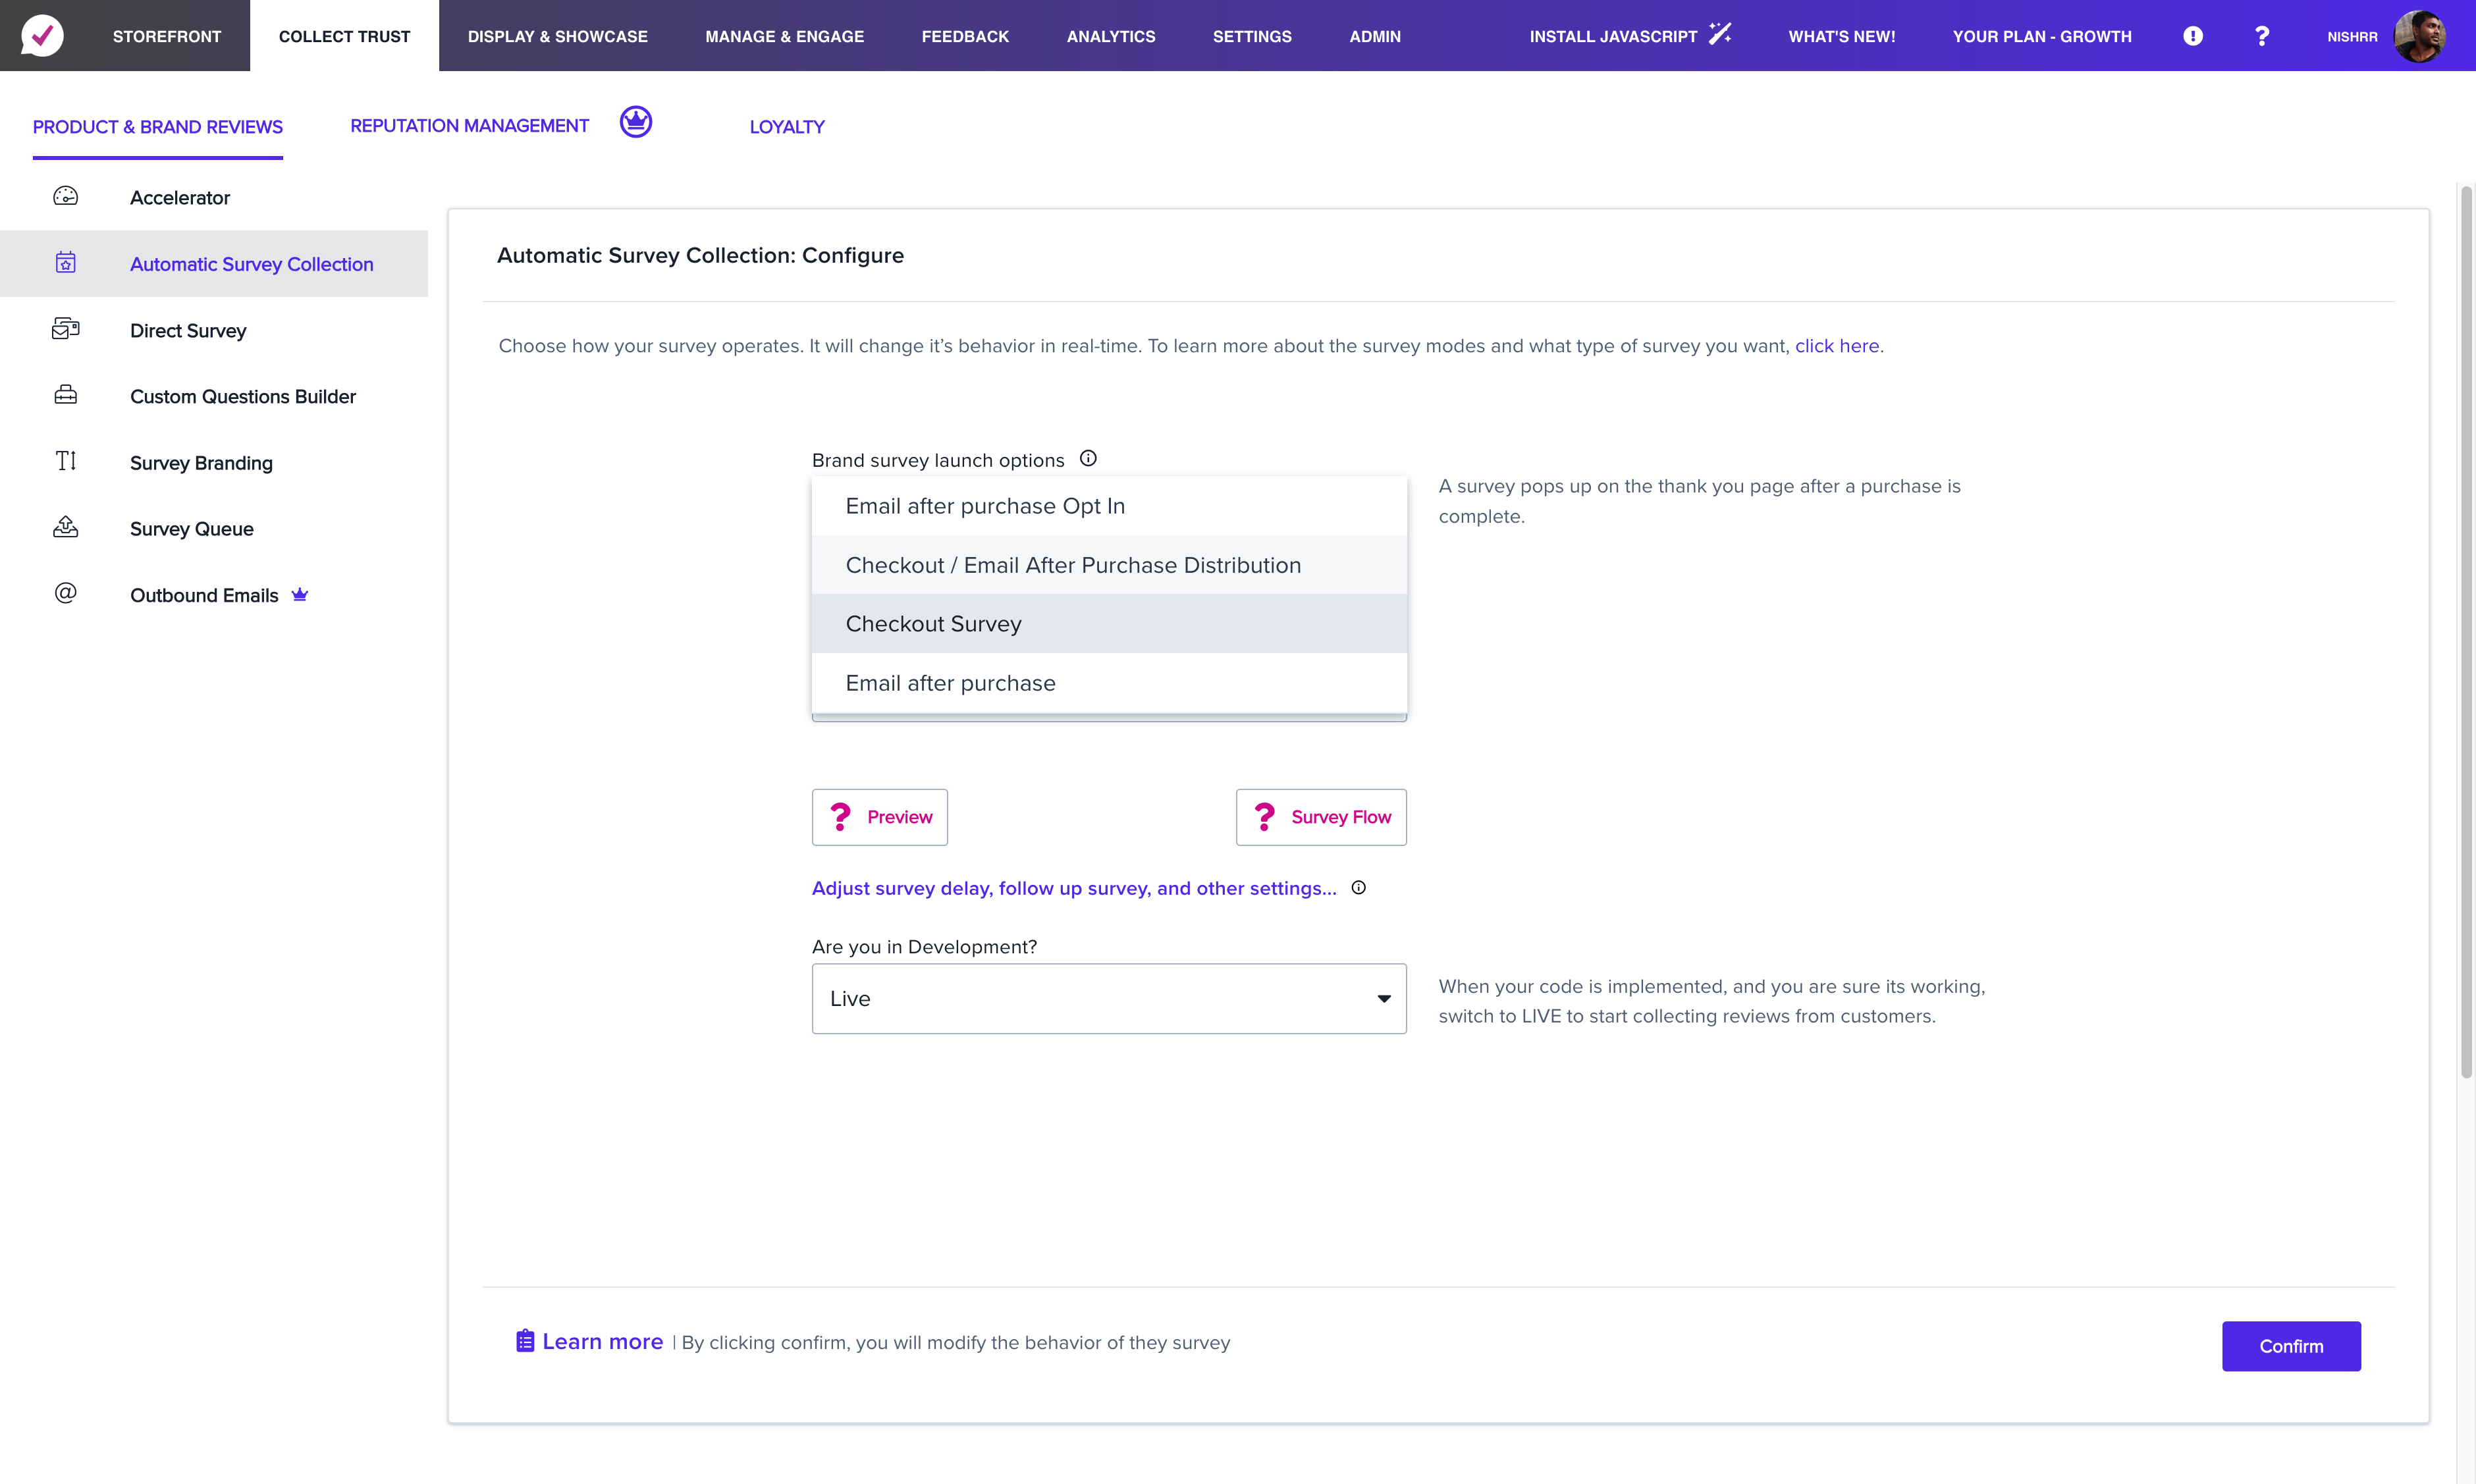The image size is (2476, 1484).
Task: Follow the Learn more link
Action: [x=602, y=1341]
